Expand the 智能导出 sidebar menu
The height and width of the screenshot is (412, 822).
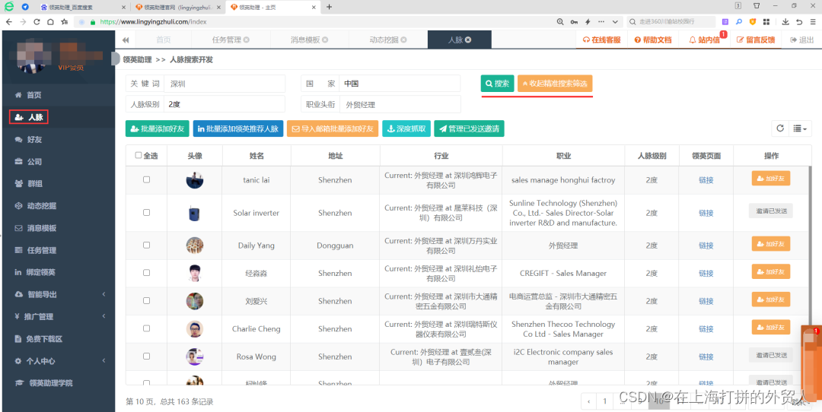click(58, 294)
